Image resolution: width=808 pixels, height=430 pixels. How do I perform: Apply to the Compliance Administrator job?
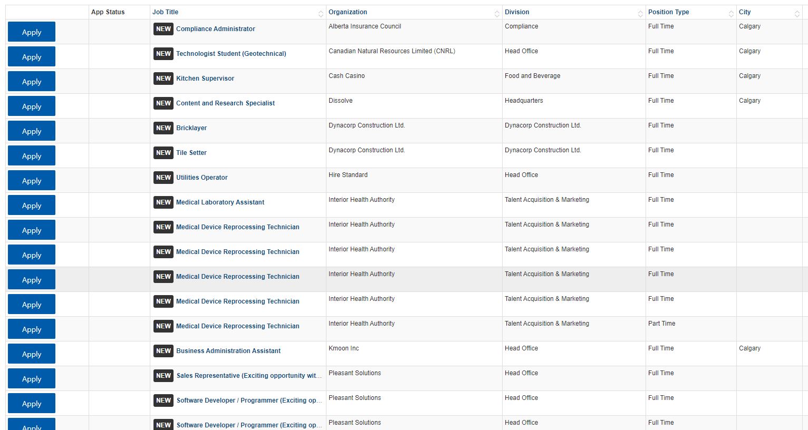coord(32,32)
